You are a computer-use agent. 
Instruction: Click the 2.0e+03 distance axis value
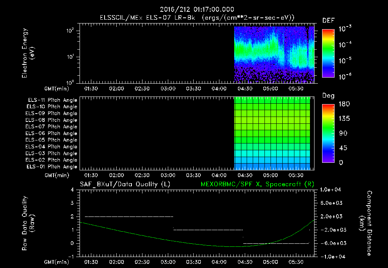tap(331, 216)
